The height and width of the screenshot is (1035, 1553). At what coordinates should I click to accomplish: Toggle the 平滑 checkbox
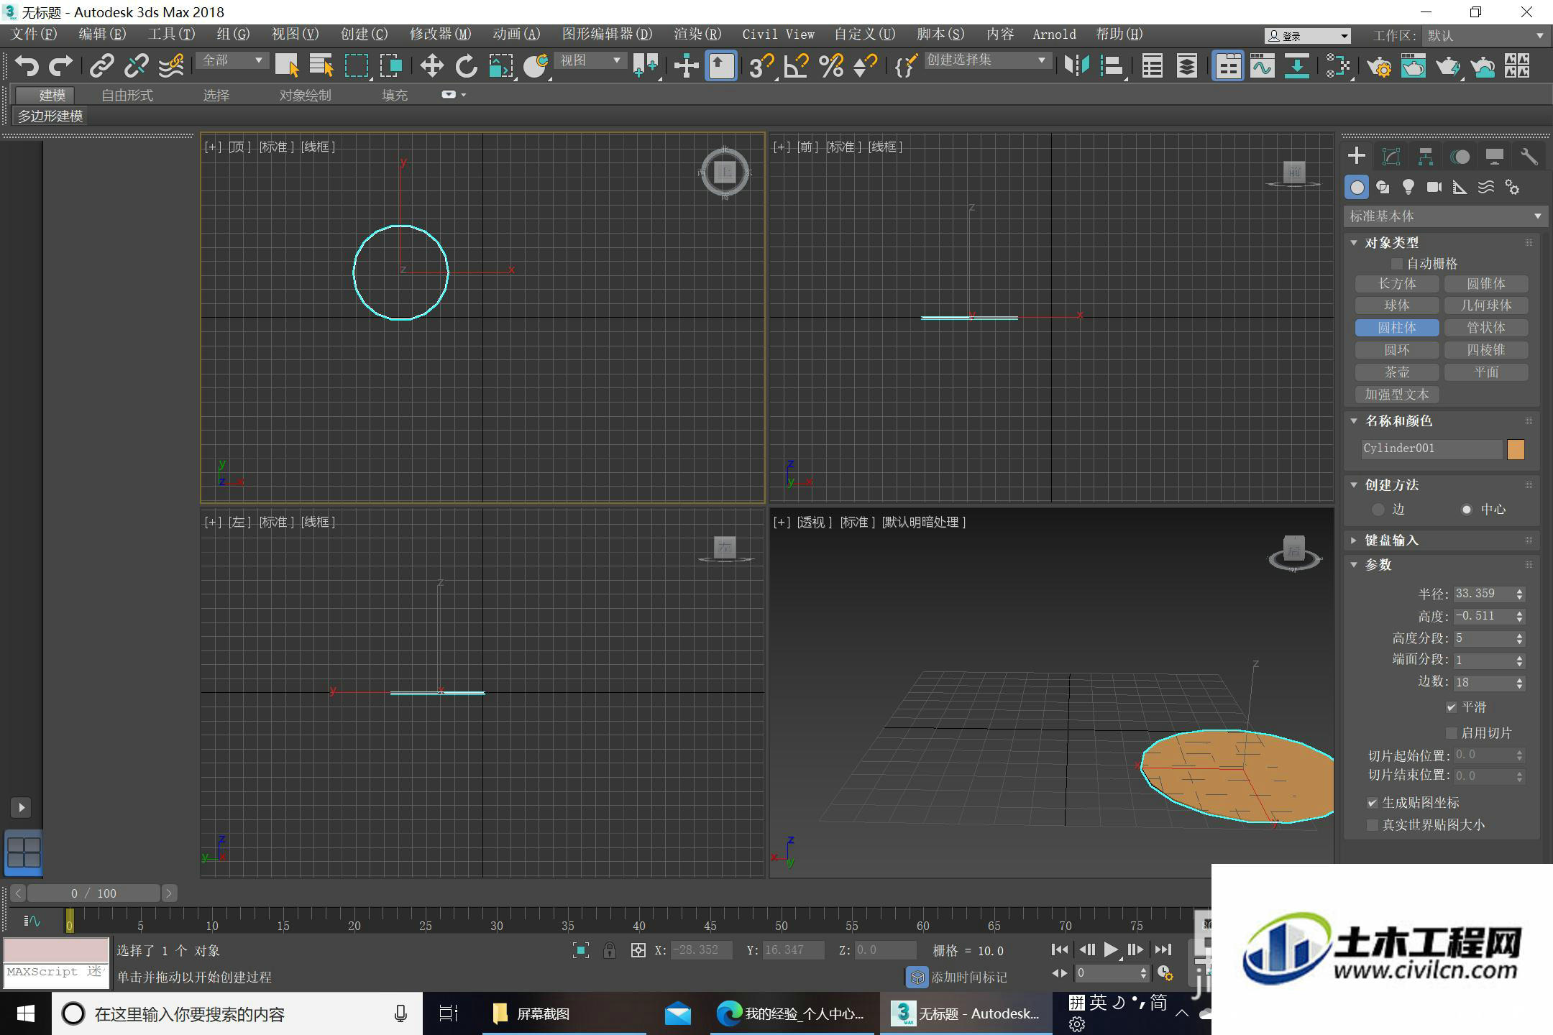click(1452, 707)
